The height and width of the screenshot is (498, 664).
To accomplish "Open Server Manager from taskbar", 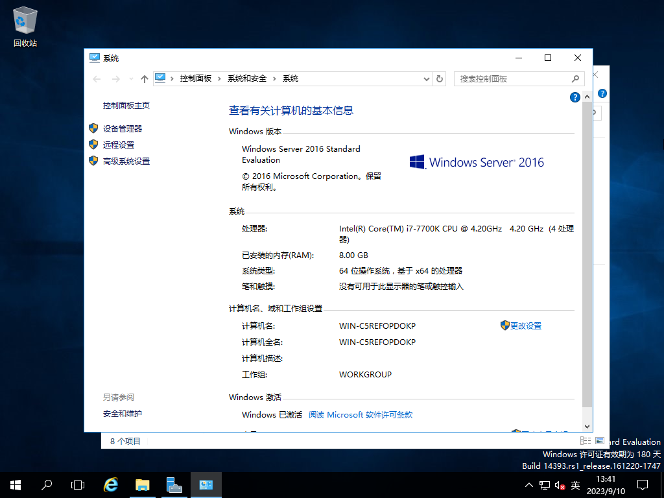I will tap(174, 485).
